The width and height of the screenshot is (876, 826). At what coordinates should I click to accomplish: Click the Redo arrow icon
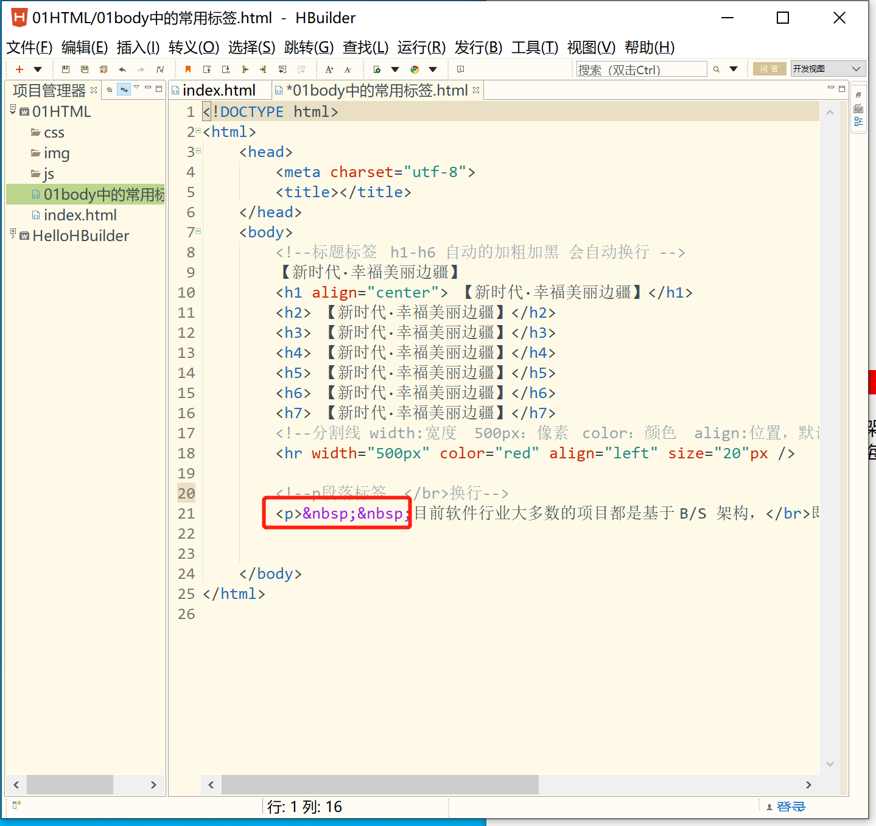click(x=141, y=69)
